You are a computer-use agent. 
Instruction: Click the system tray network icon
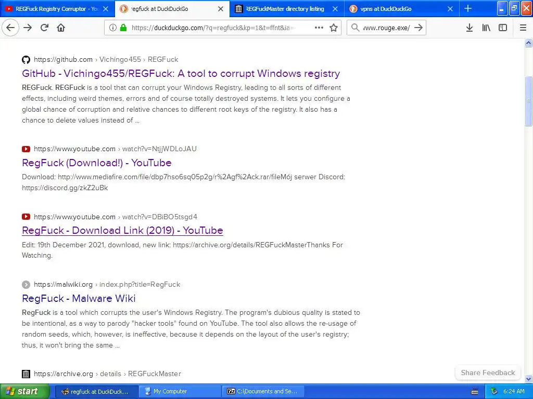pyautogui.click(x=494, y=391)
